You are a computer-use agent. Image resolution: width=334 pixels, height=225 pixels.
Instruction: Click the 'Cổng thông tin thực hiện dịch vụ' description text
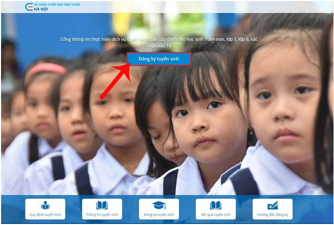pyautogui.click(x=159, y=42)
